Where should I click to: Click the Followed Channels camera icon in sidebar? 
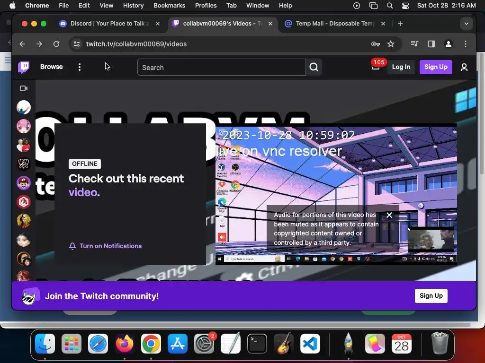click(x=24, y=88)
